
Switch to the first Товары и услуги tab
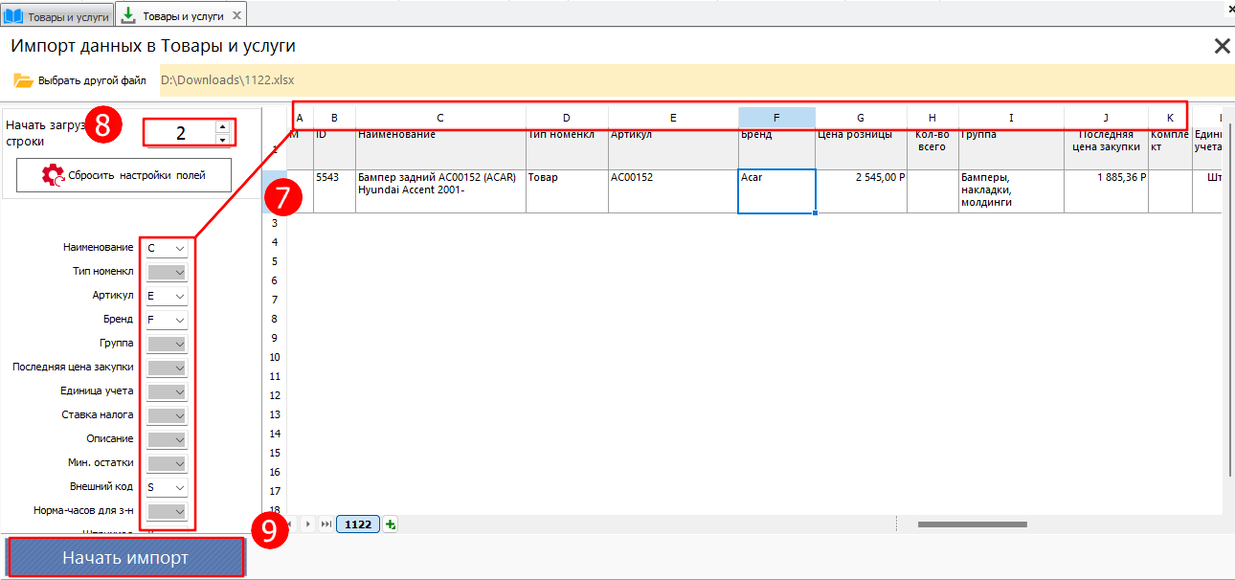pos(57,16)
